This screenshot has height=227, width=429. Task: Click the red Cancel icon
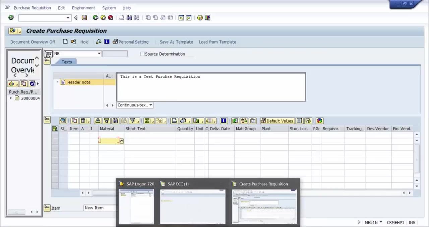(110, 18)
